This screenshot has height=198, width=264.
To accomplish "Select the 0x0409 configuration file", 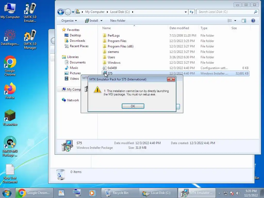I will (175, 68).
